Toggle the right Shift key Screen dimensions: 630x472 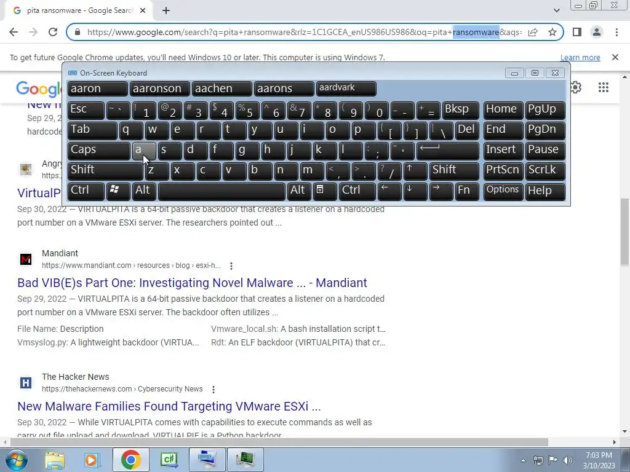pyautogui.click(x=454, y=171)
